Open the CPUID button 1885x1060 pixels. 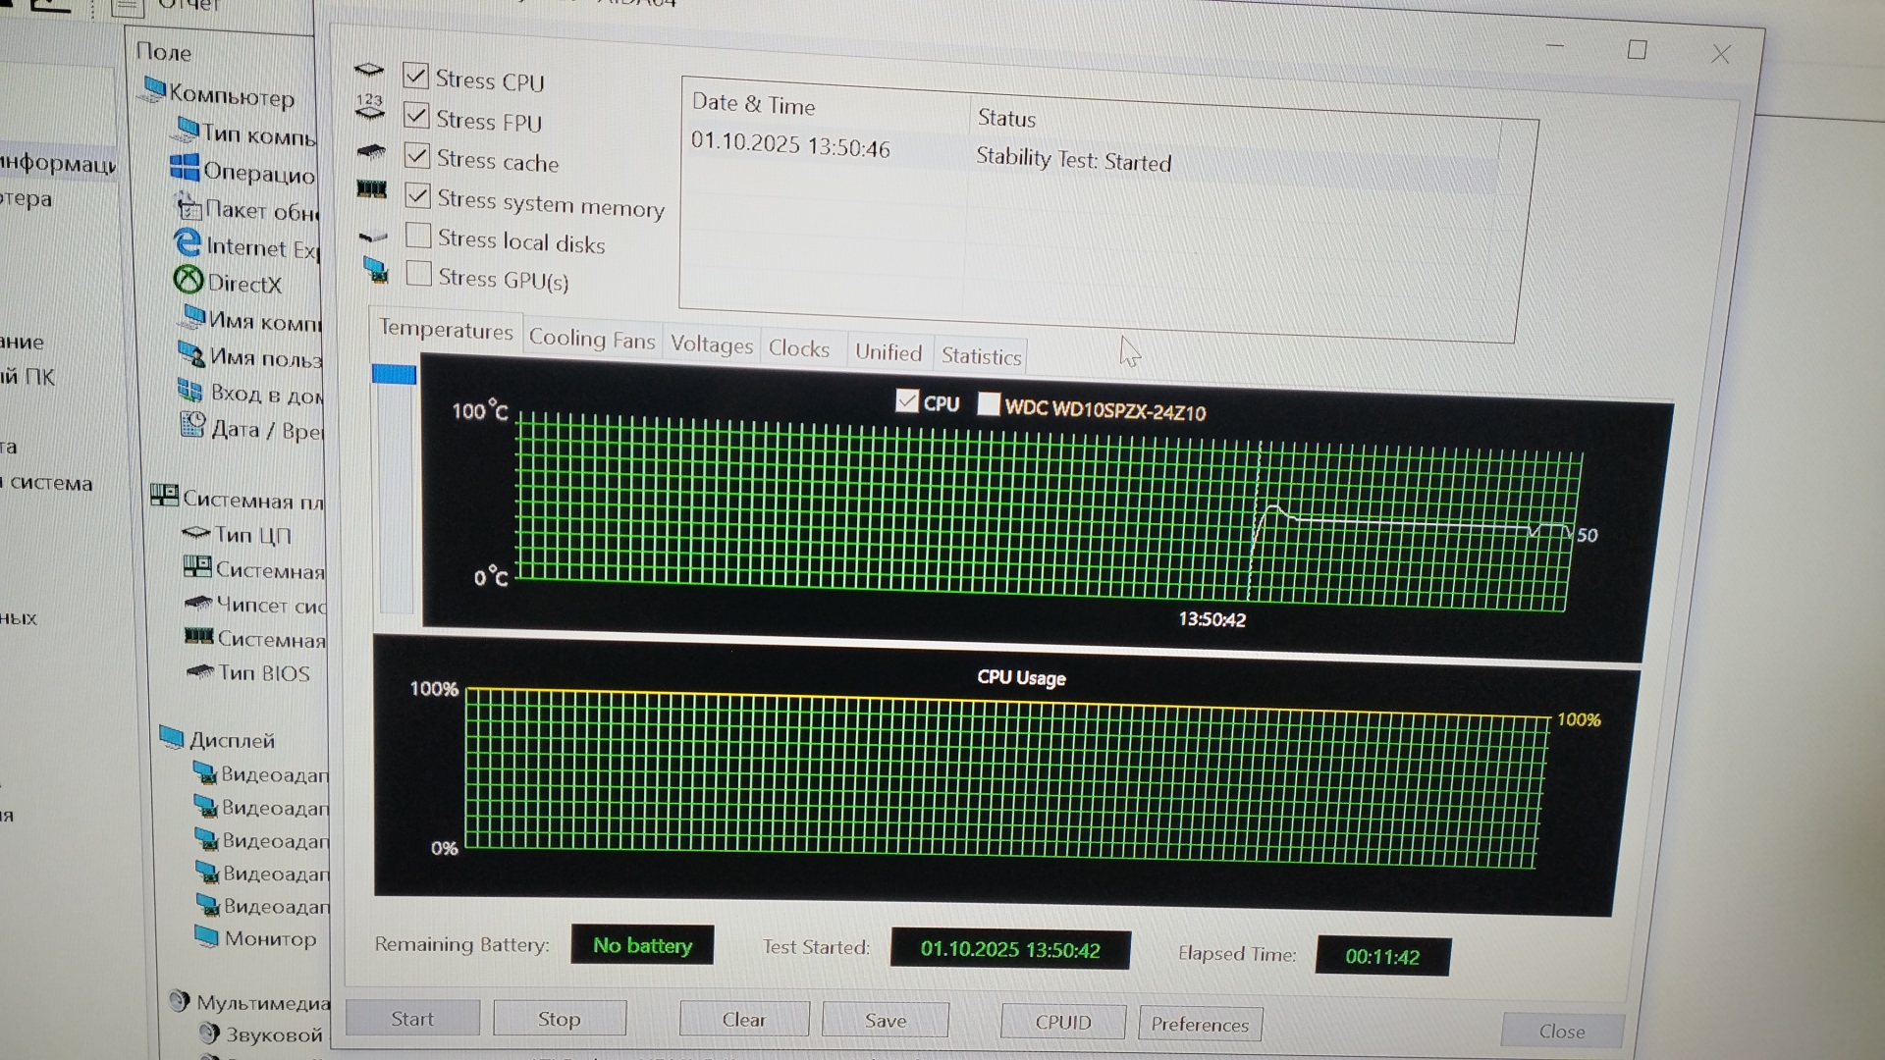click(x=1062, y=1022)
